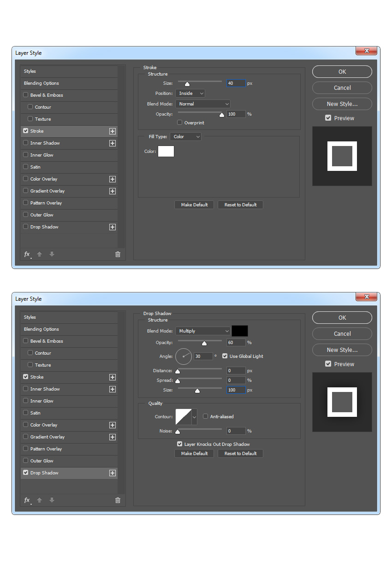This screenshot has width=392, height=561.
Task: Enable Satin checkbox in upper dialog
Action: [25, 167]
